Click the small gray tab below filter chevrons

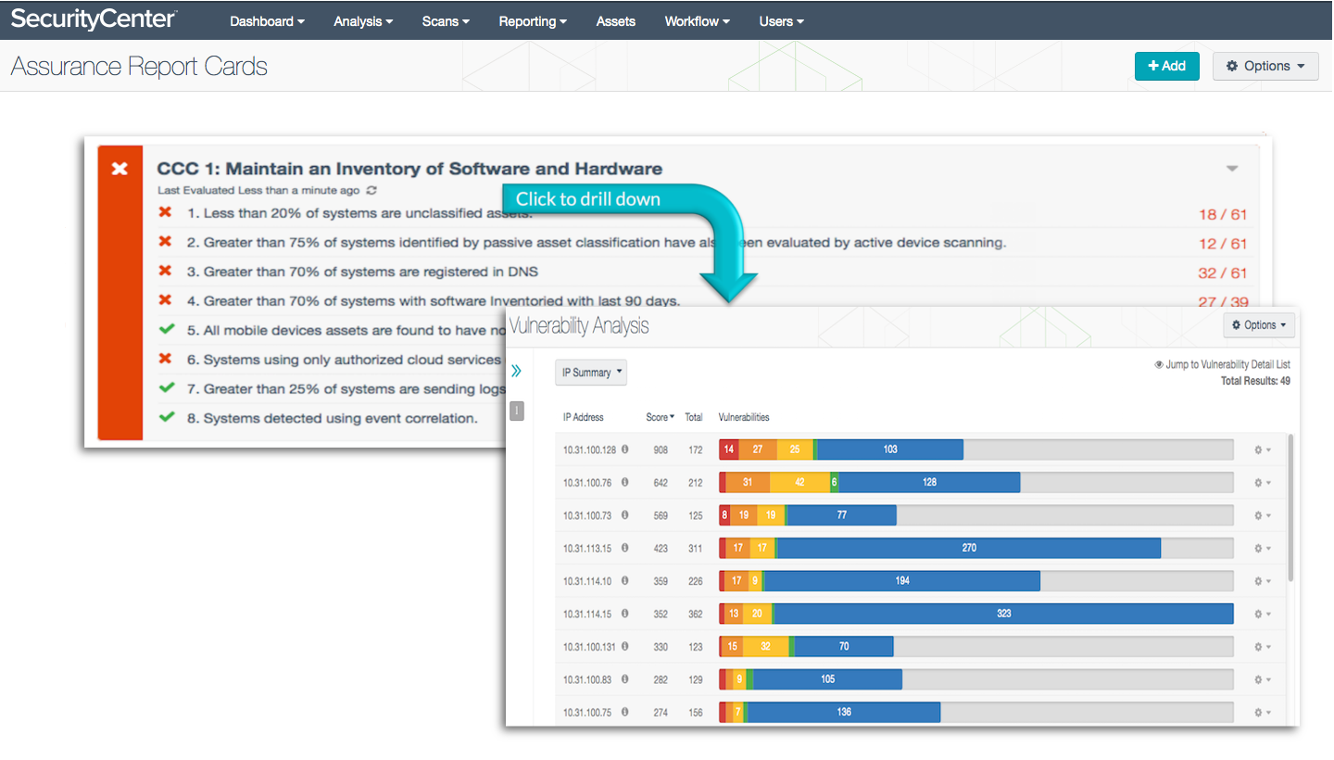tap(517, 411)
